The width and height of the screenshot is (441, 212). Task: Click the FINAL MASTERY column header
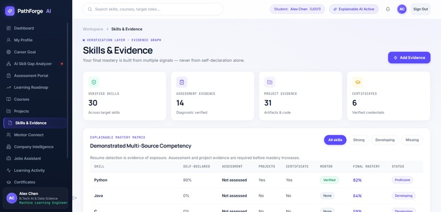tap(366, 167)
